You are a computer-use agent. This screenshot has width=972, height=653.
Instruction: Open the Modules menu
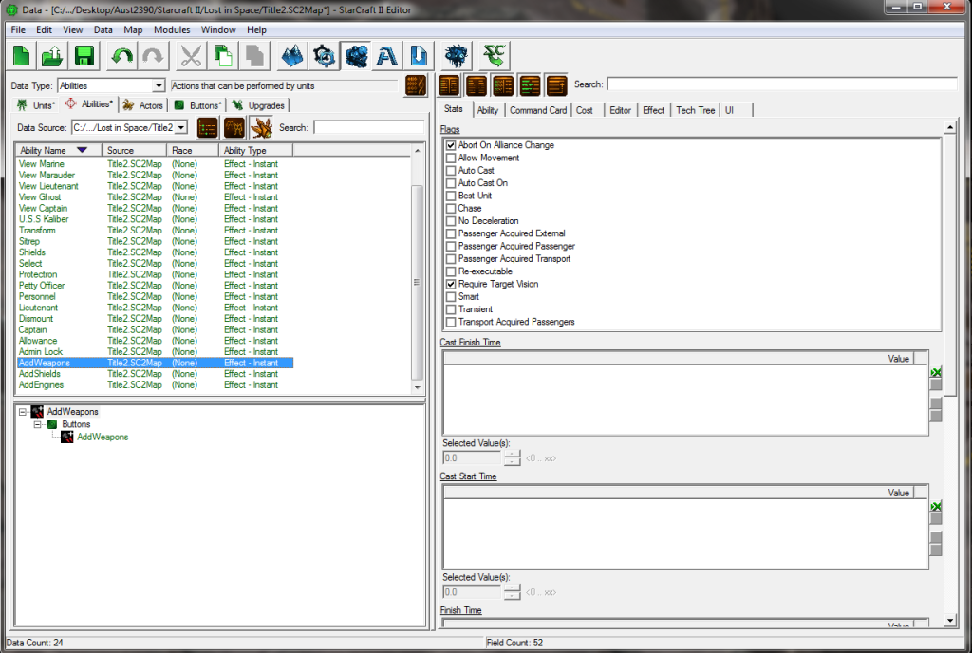point(172,29)
